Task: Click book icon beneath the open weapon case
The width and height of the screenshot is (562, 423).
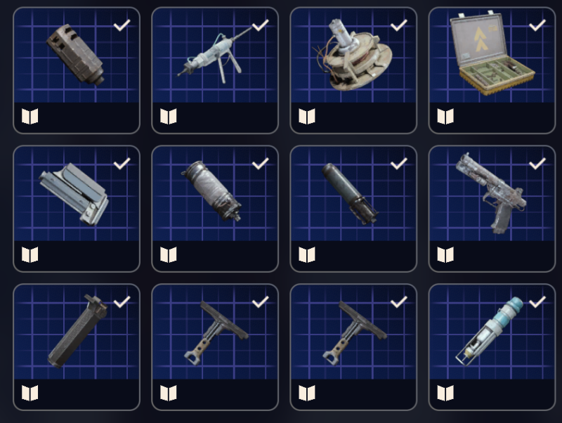Action: [x=445, y=117]
